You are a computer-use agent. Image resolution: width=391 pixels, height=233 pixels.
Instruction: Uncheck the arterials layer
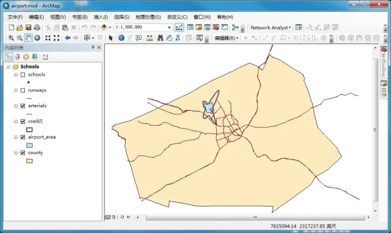tap(23, 106)
